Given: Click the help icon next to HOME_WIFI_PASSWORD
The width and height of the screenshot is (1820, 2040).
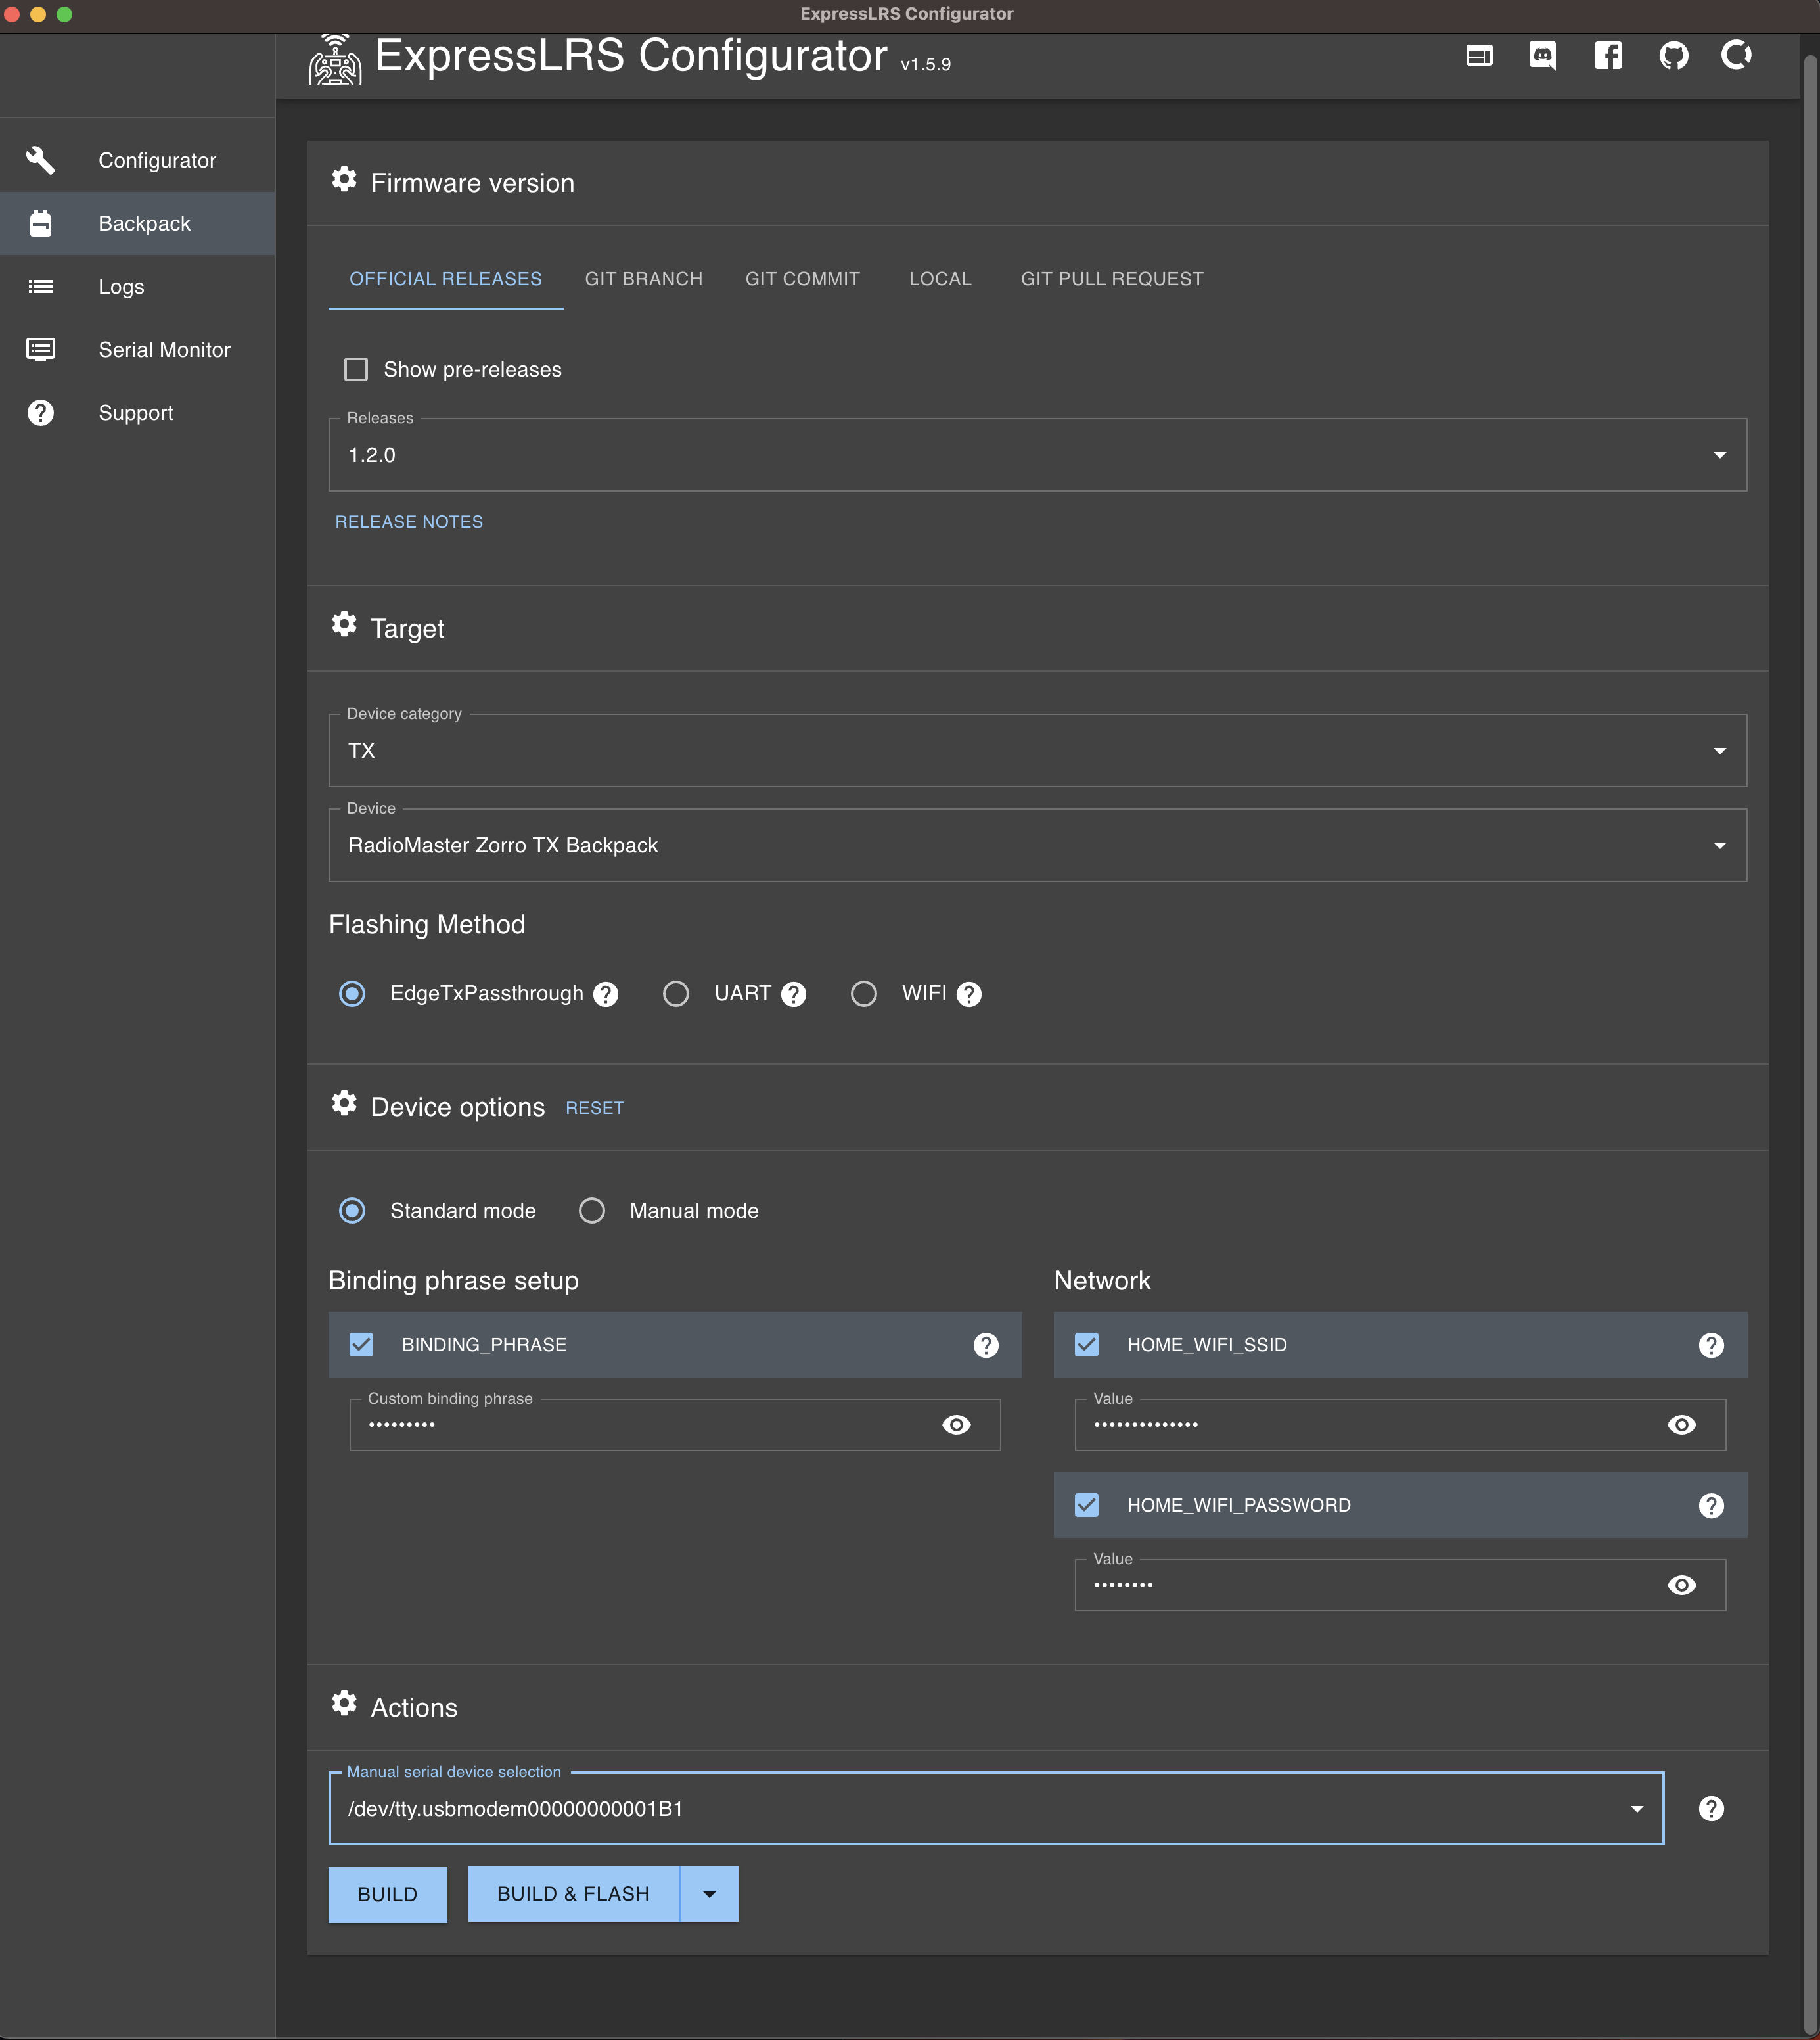Looking at the screenshot, I should point(1712,1505).
